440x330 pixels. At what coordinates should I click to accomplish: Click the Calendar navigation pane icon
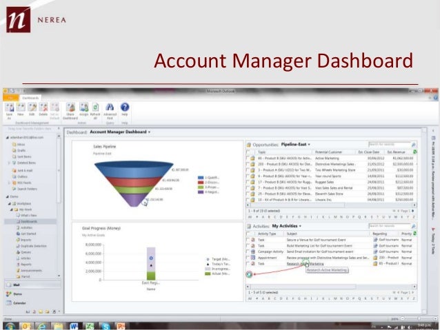[x=9, y=303]
